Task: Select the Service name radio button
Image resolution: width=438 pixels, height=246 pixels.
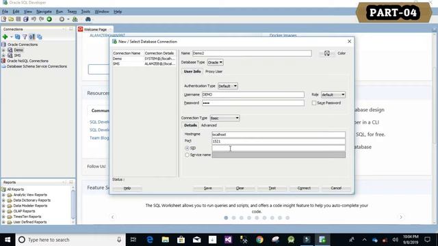Action: [187, 155]
